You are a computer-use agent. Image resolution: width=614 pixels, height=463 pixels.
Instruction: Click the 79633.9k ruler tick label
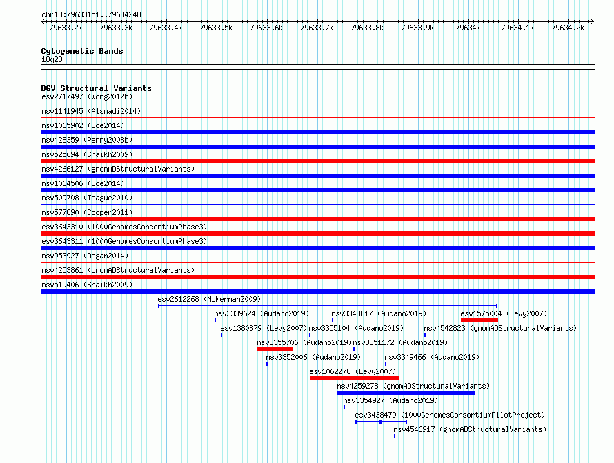(418, 28)
